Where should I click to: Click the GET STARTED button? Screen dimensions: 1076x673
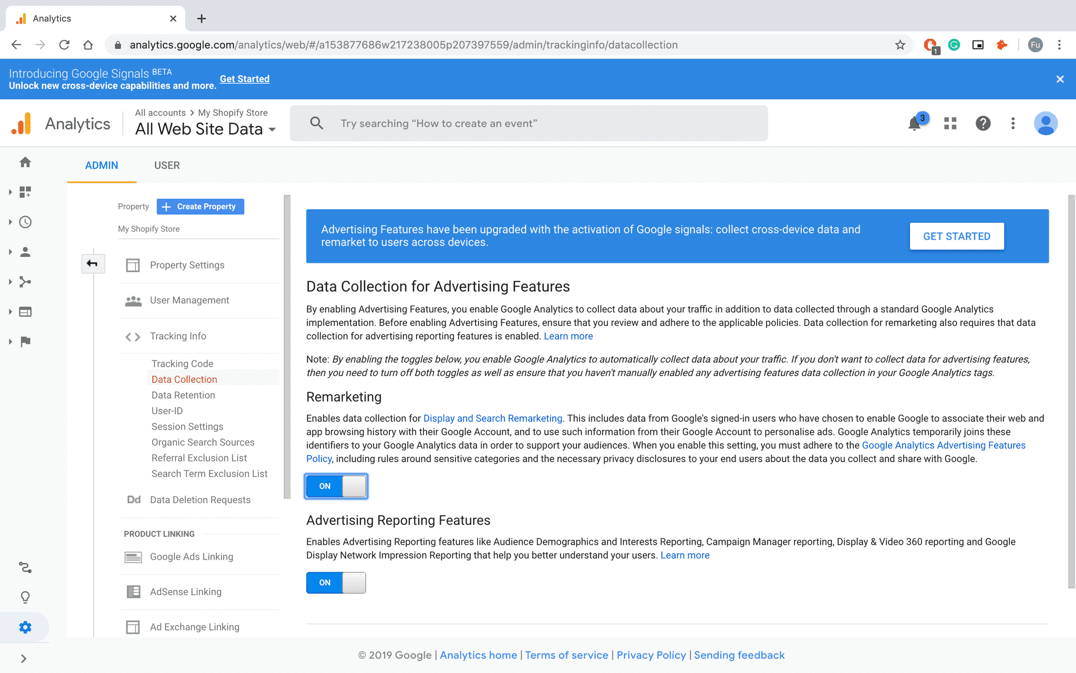click(957, 236)
